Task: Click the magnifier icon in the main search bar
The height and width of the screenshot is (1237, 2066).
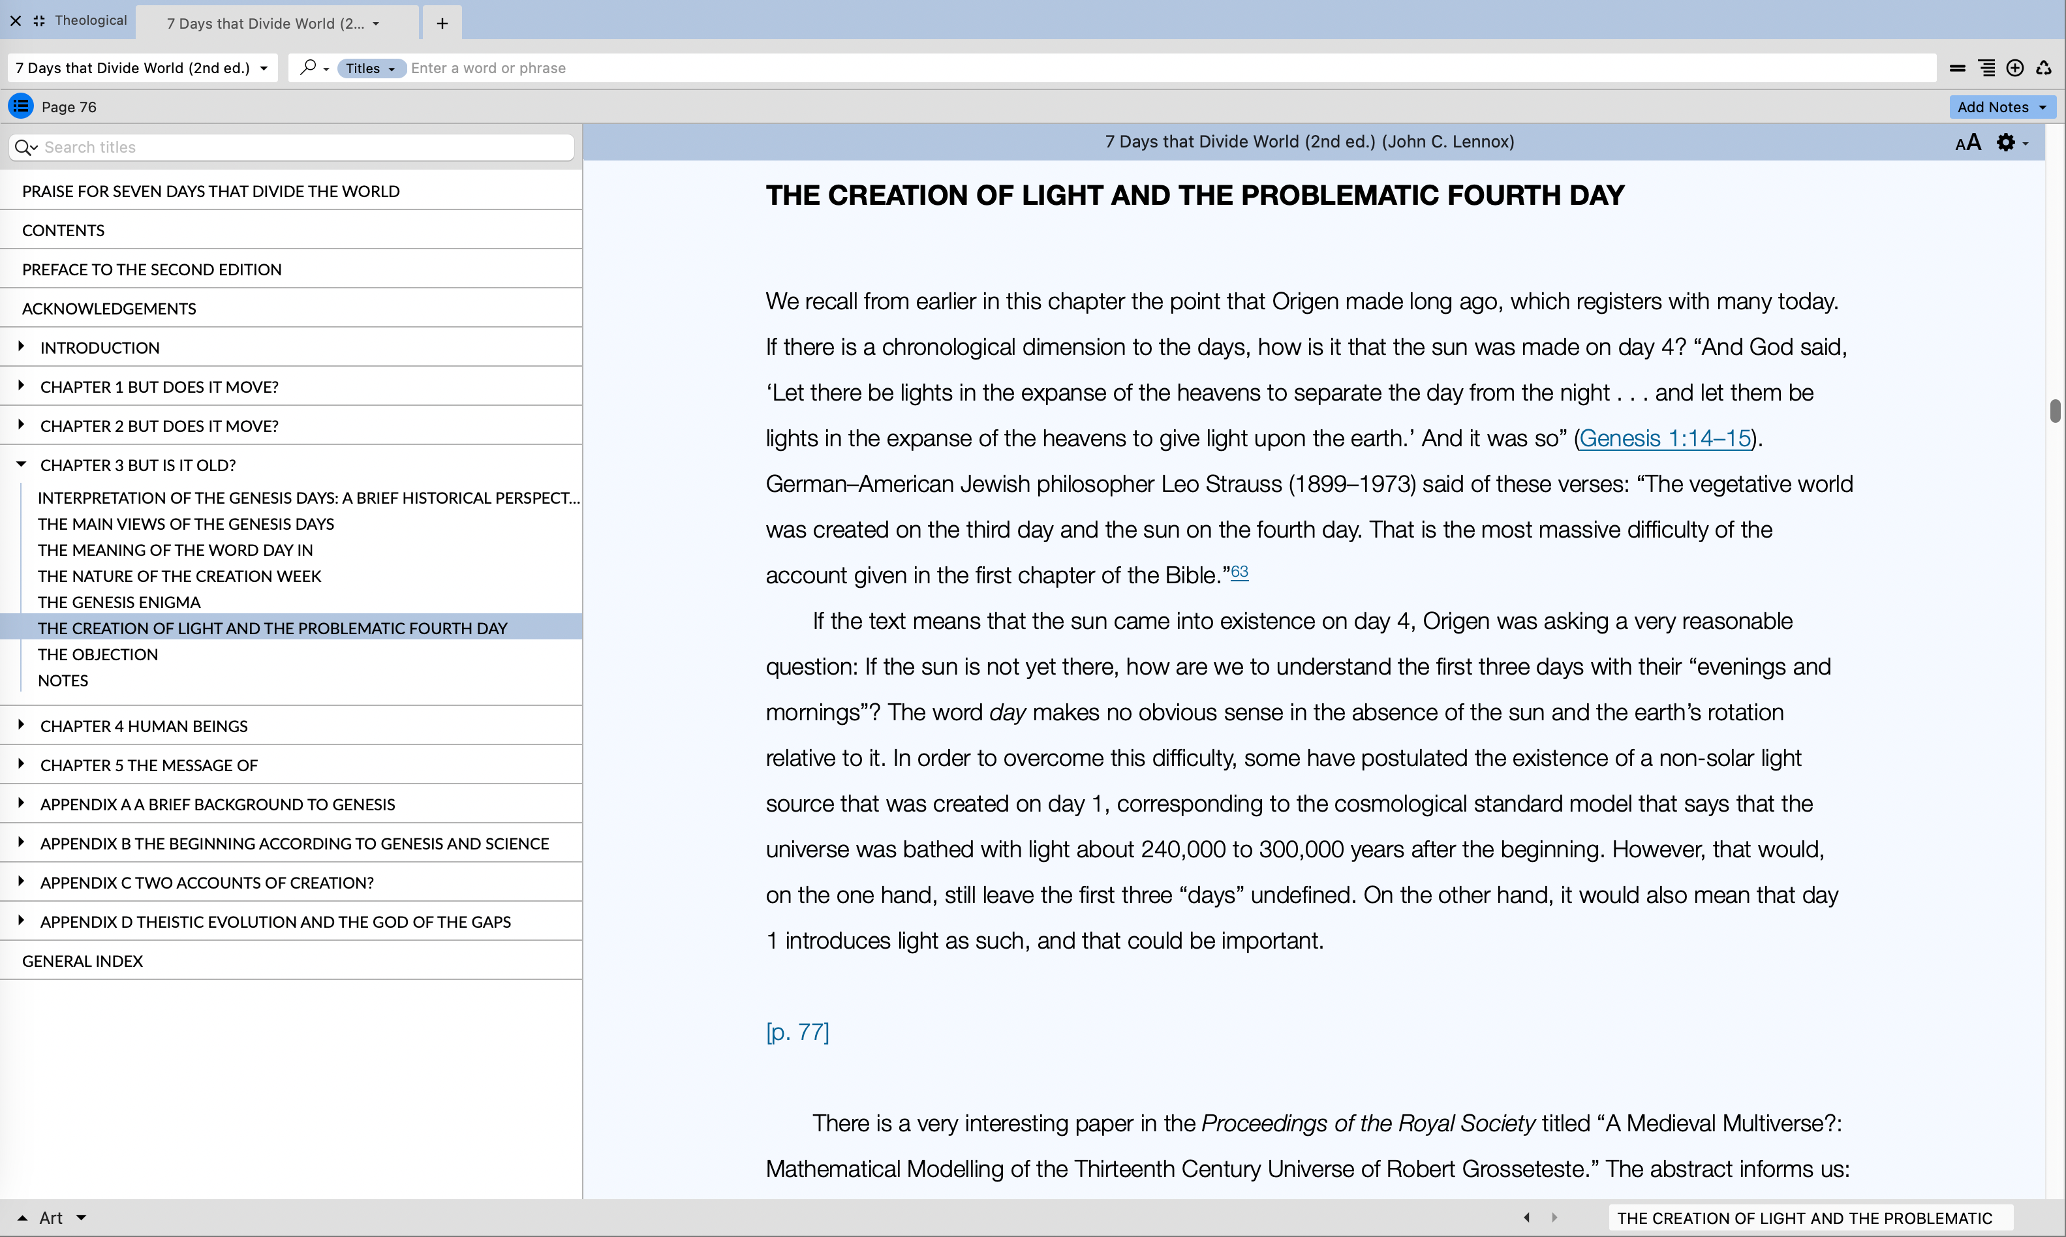Action: click(x=309, y=67)
